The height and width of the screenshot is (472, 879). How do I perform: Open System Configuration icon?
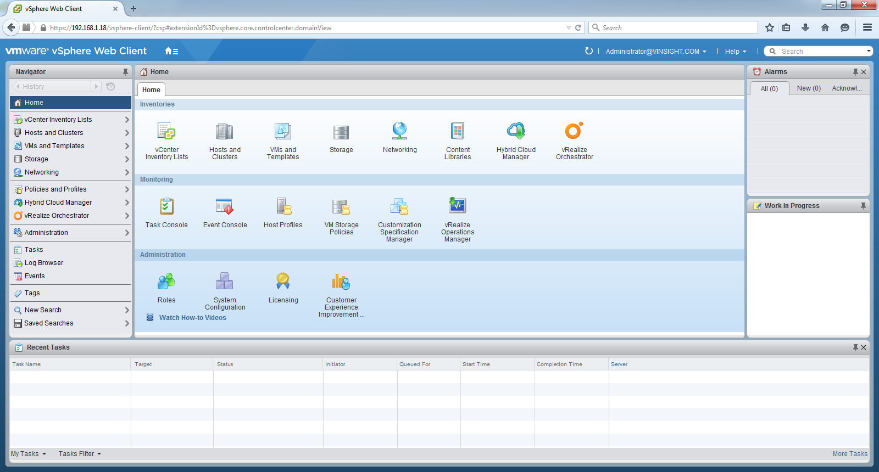tap(225, 281)
